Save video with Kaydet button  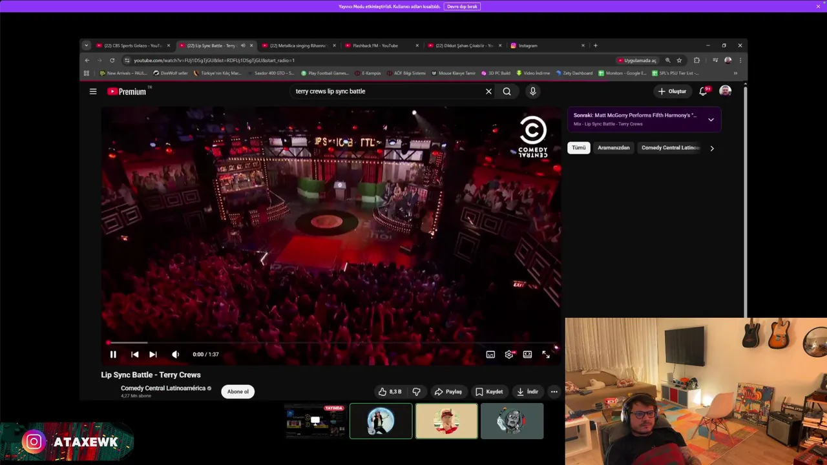point(489,391)
